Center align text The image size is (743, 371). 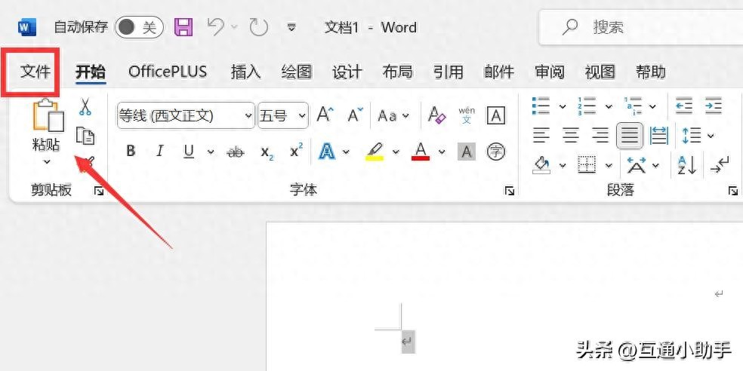pos(571,136)
